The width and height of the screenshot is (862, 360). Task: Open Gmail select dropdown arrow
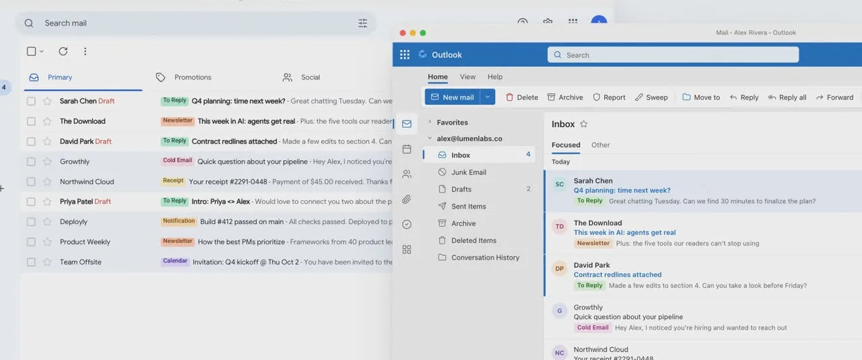pos(42,51)
